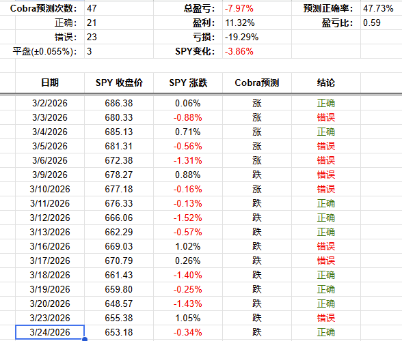Click the -1.40% change cell
Image resolution: width=402 pixels, height=341 pixels.
188,275
